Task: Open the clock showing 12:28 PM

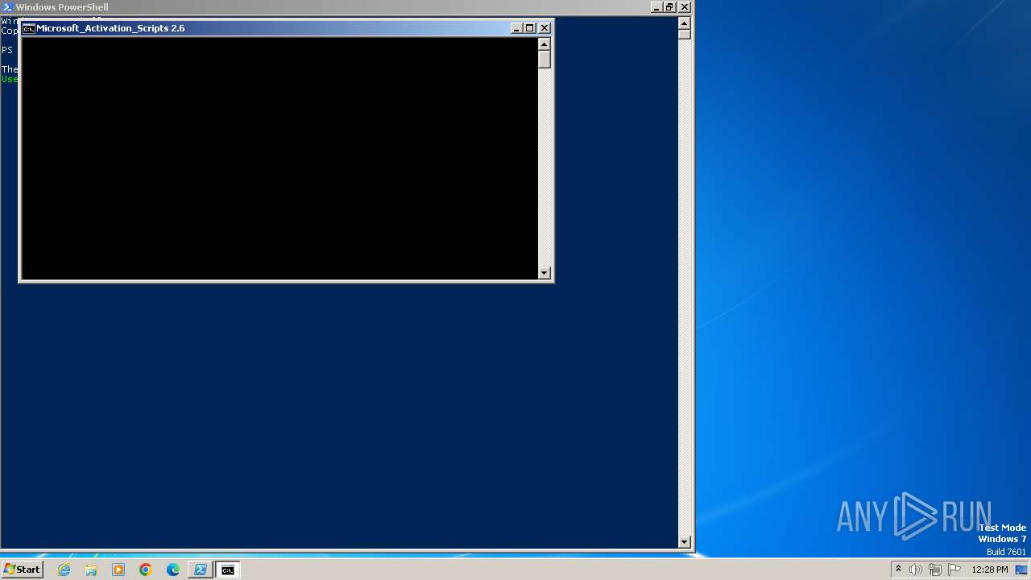Action: coord(990,570)
